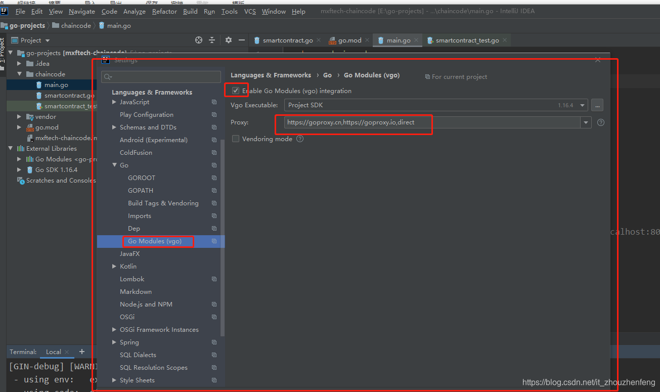This screenshot has height=392, width=660.
Task: Select the Imports setting under Go
Action: click(x=140, y=216)
